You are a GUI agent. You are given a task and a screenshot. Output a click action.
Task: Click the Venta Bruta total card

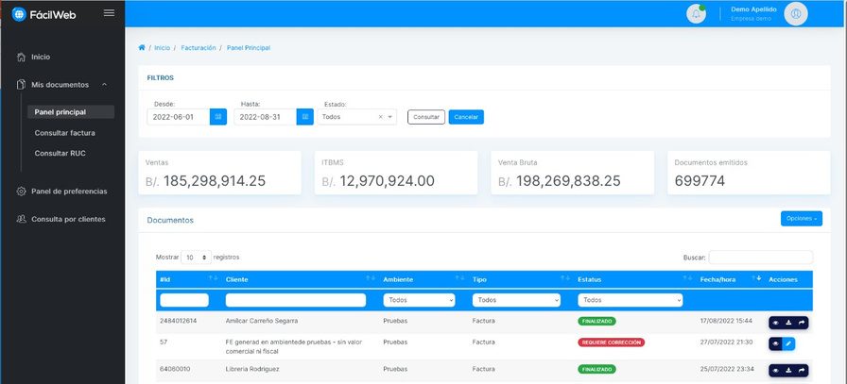[x=573, y=173]
